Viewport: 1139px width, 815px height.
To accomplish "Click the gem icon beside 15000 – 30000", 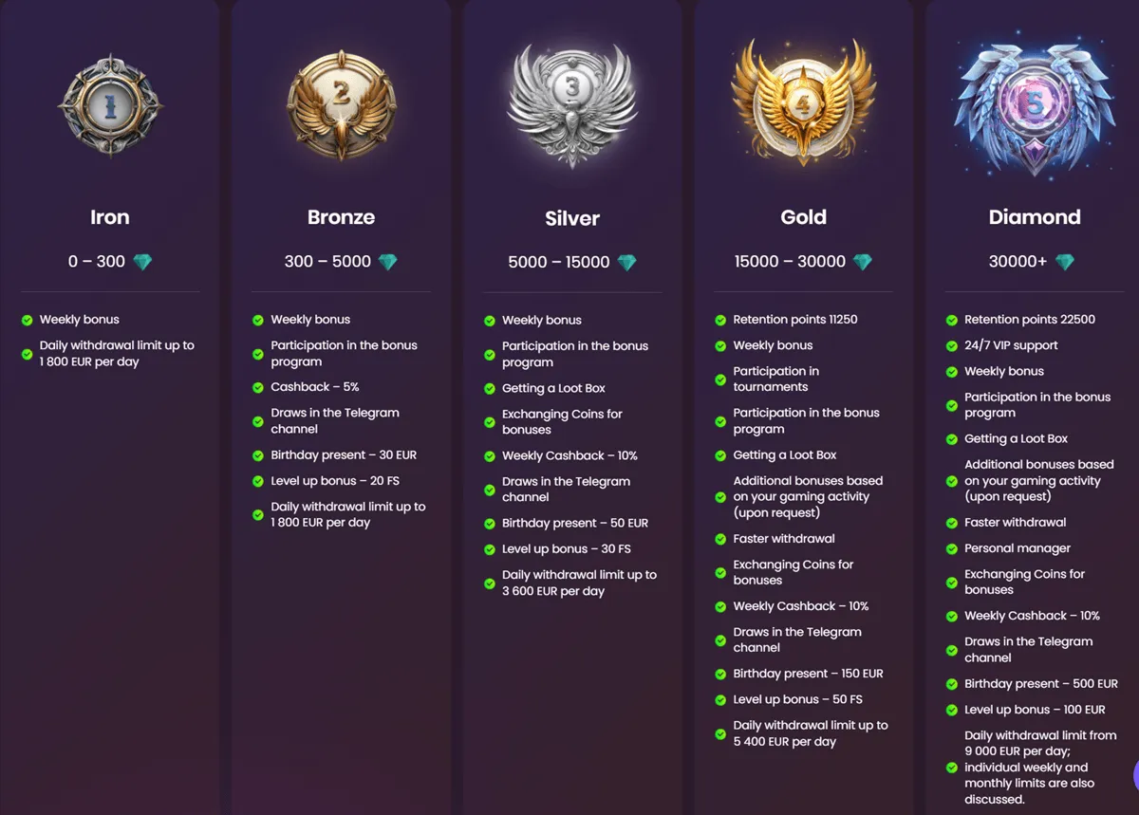I will tap(862, 262).
